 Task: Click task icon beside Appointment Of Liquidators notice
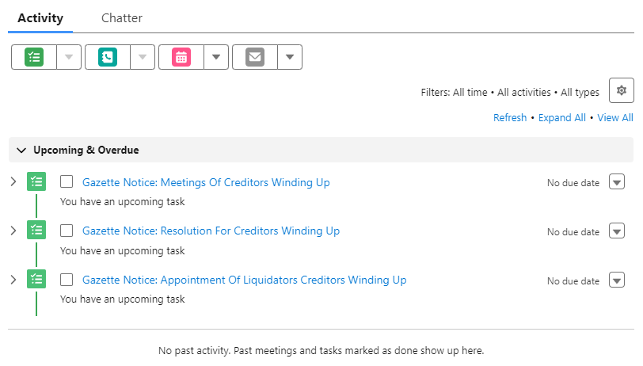tap(36, 280)
